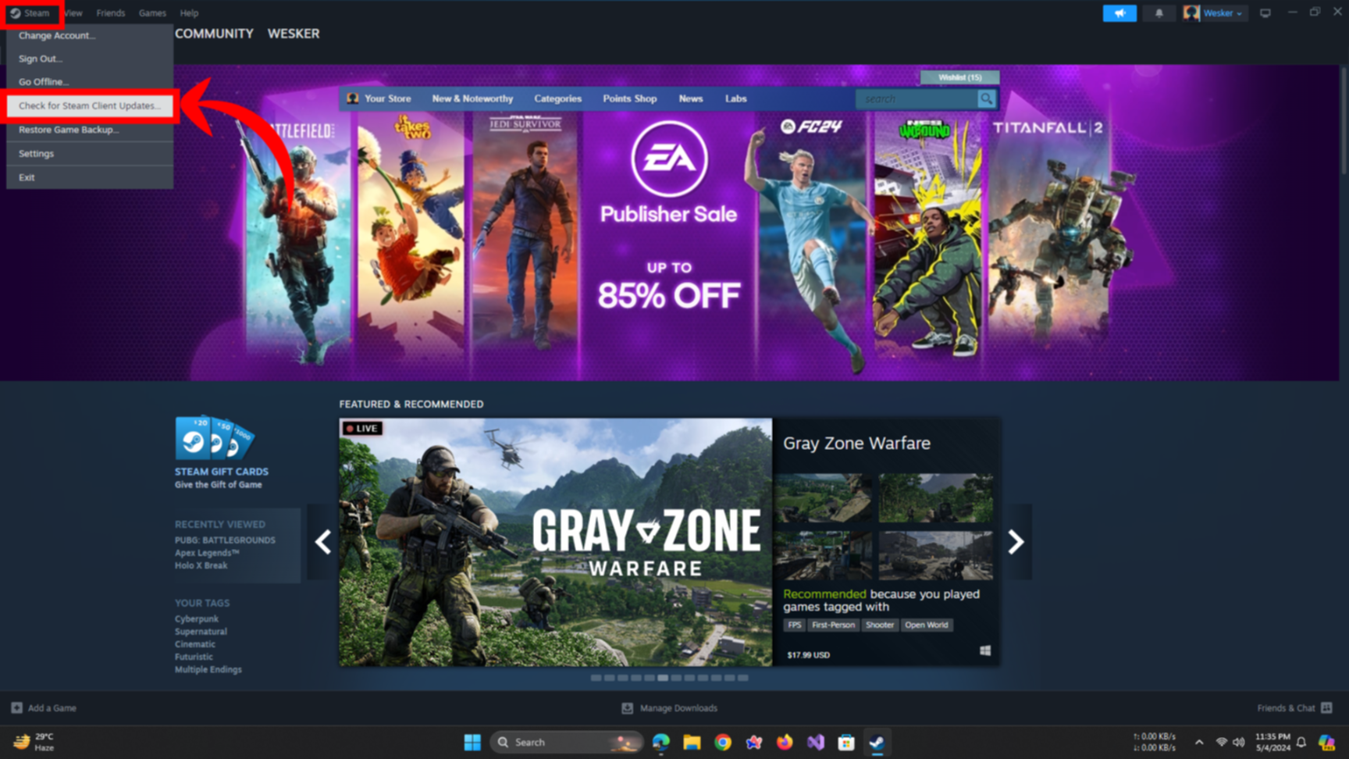Browse the Multiple Endings tag

click(208, 669)
